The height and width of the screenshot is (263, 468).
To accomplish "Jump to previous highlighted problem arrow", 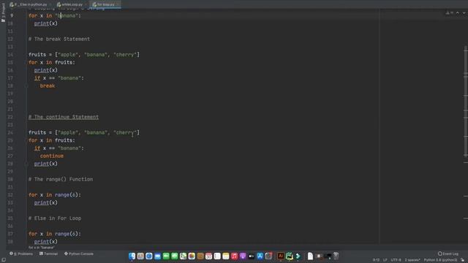I will pyautogui.click(x=458, y=13).
